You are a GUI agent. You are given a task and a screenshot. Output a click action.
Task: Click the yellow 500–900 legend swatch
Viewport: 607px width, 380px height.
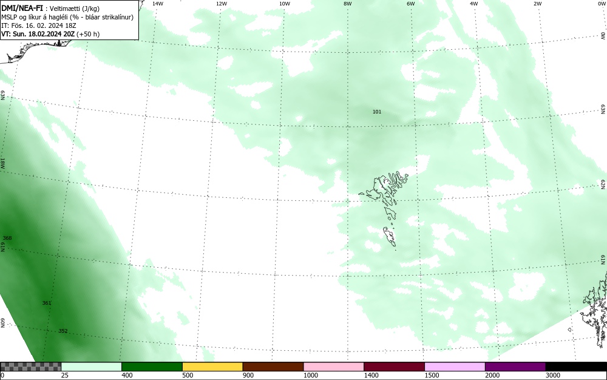pos(212,367)
